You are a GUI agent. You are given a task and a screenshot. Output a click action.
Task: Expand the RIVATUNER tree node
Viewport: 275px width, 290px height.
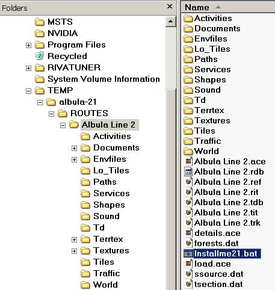point(28,68)
